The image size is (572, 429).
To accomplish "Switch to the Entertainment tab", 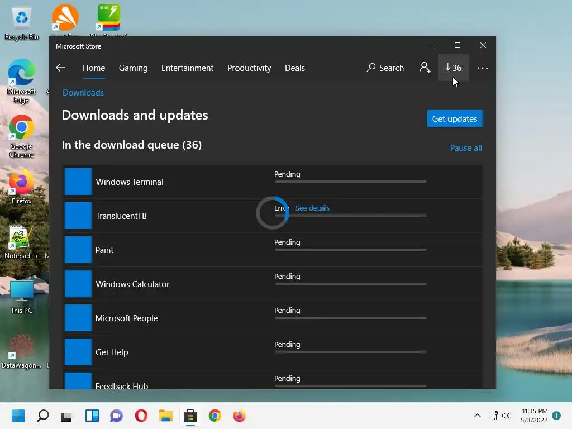I will coord(188,68).
